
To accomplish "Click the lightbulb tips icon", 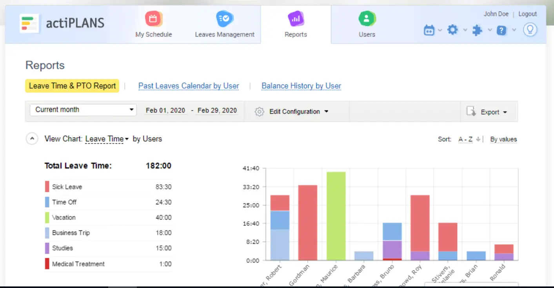I will click(x=530, y=30).
